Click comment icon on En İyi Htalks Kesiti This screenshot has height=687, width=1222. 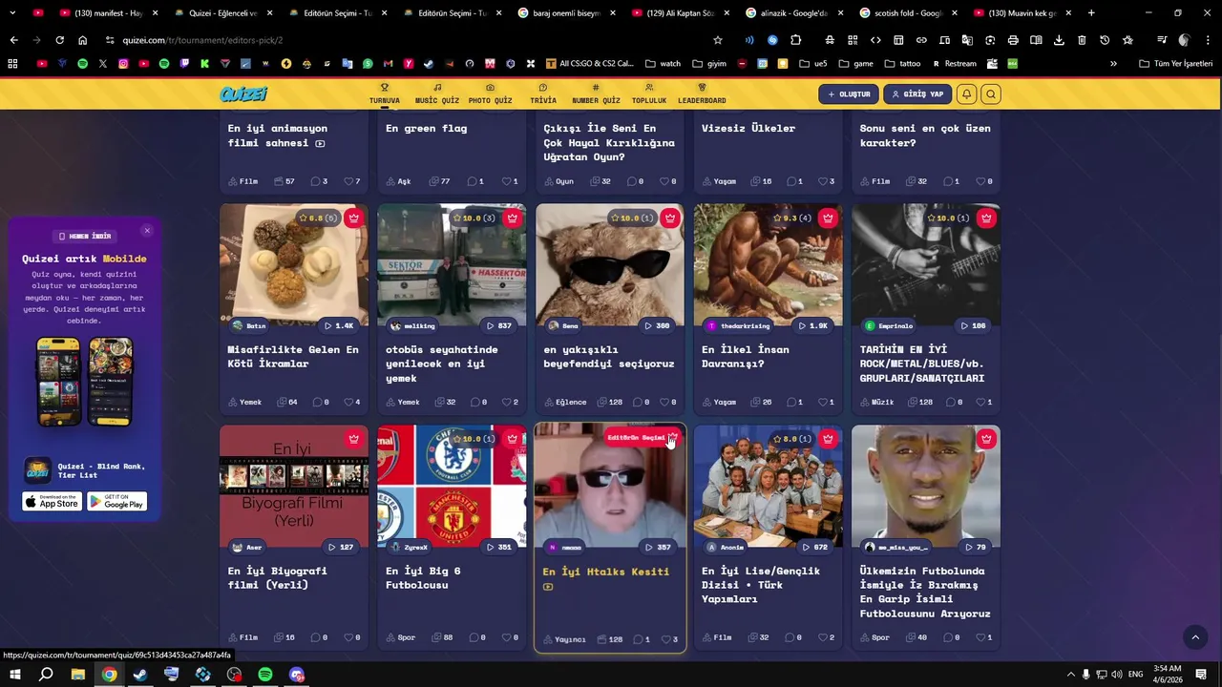(636, 639)
